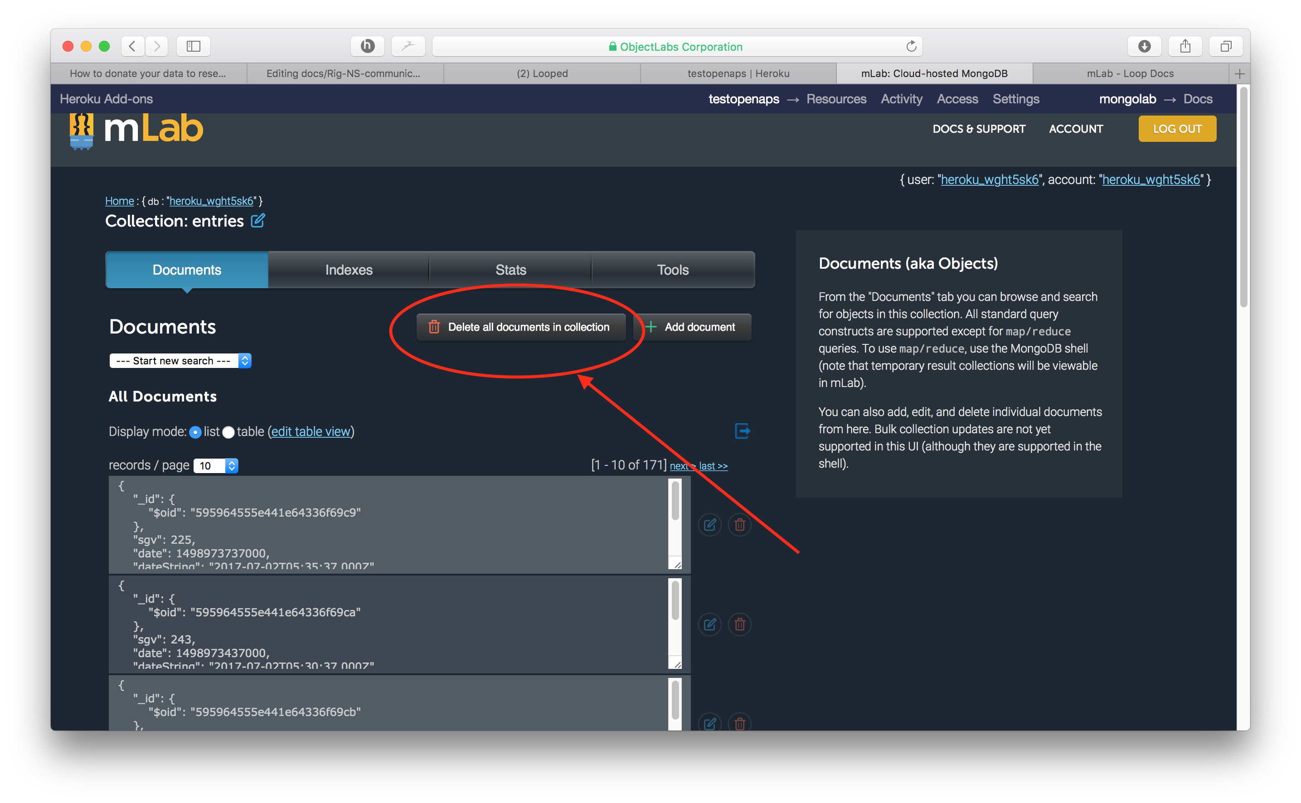
Task: Open the Heroku Resources link
Action: coord(836,99)
